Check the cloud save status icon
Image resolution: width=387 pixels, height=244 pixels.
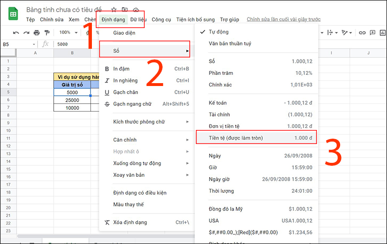pos(136,10)
